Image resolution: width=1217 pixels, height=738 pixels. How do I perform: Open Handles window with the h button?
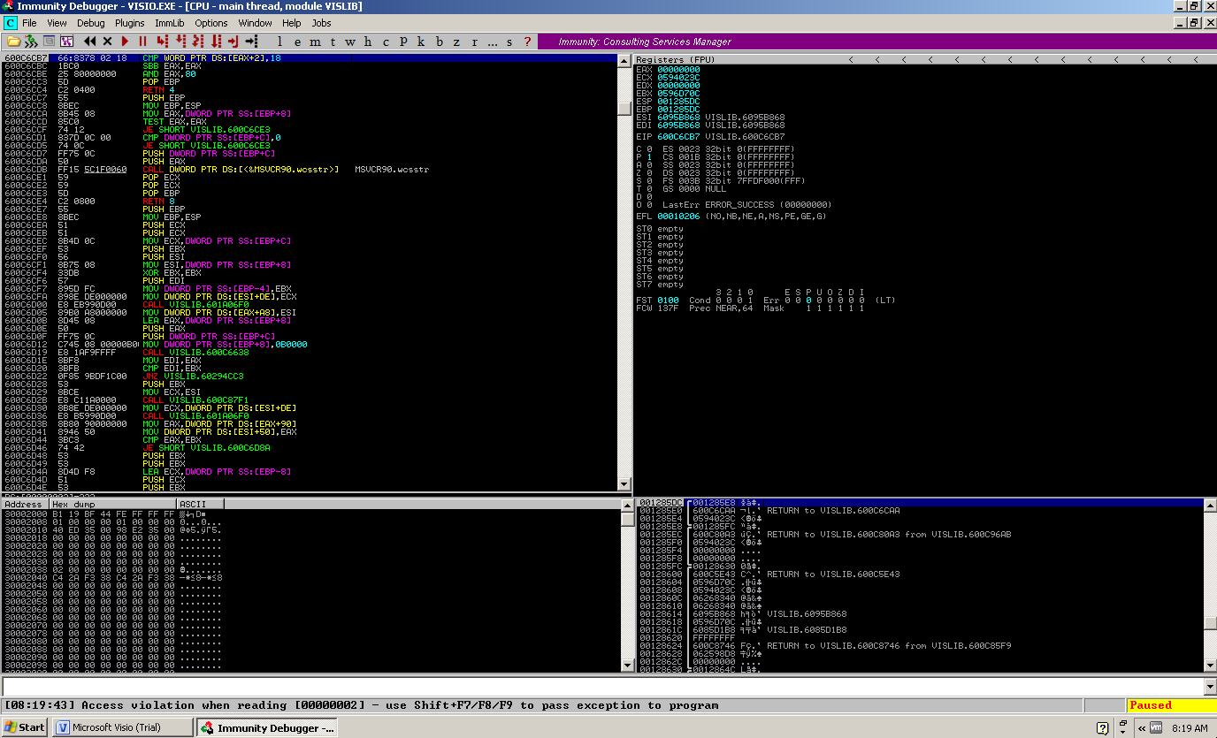[x=368, y=42]
